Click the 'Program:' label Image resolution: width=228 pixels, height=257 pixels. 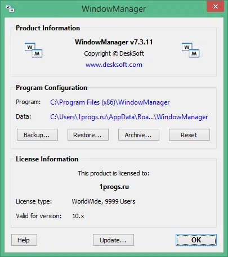[28, 102]
